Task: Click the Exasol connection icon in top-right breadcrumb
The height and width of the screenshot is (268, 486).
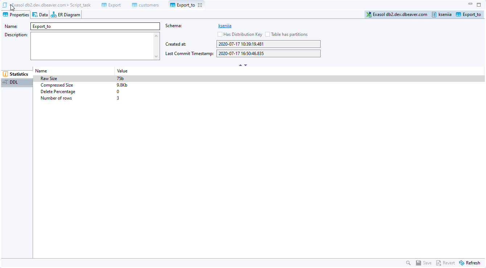Action: 368,14
